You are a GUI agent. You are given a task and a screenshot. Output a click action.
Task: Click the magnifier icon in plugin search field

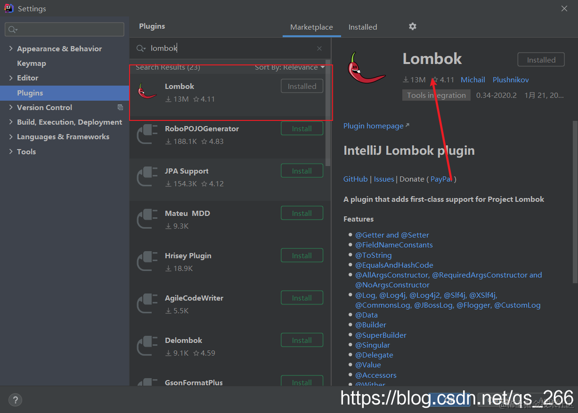click(x=141, y=48)
